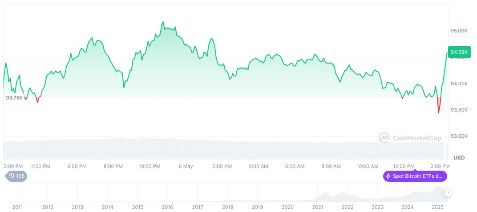Image resolution: width=477 pixels, height=212 pixels.
Task: Click the 93.00K price axis label
Action: pos(459,136)
